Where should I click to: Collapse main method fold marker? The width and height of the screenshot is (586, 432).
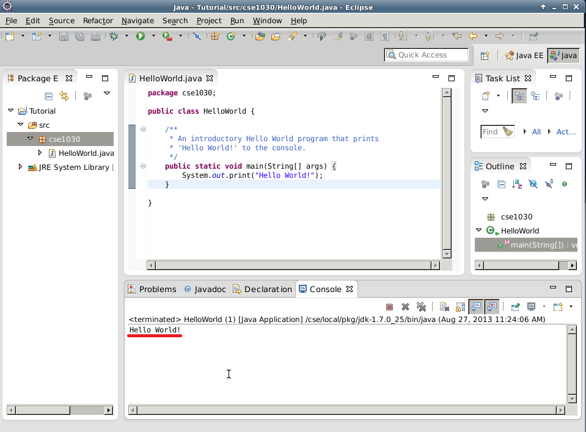click(x=143, y=166)
